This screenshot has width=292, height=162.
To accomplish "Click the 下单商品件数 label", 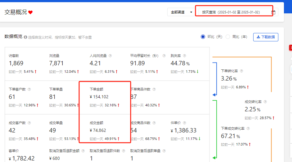I will tap(141, 89).
